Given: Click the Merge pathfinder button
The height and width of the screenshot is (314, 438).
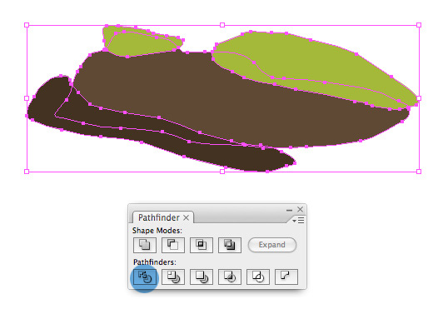Looking at the screenshot, I should point(202,277).
